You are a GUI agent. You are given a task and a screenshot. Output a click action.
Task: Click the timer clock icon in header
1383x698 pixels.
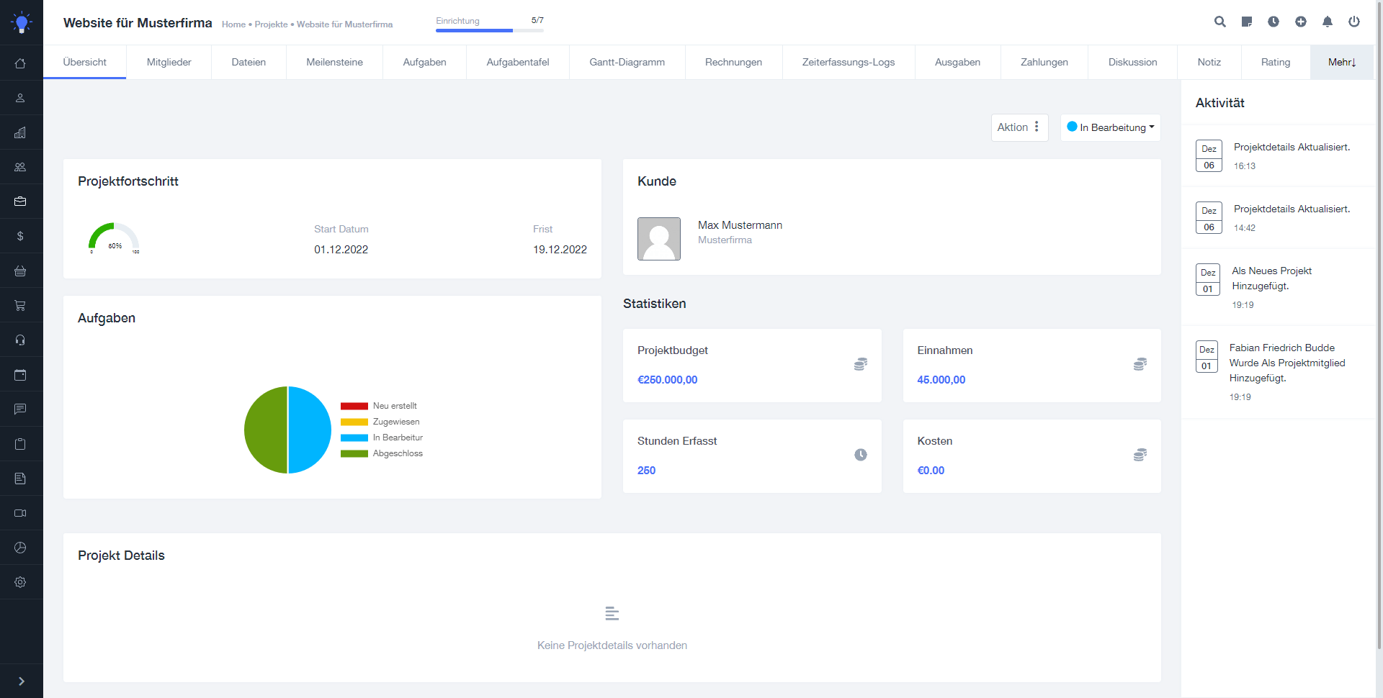tap(1274, 22)
